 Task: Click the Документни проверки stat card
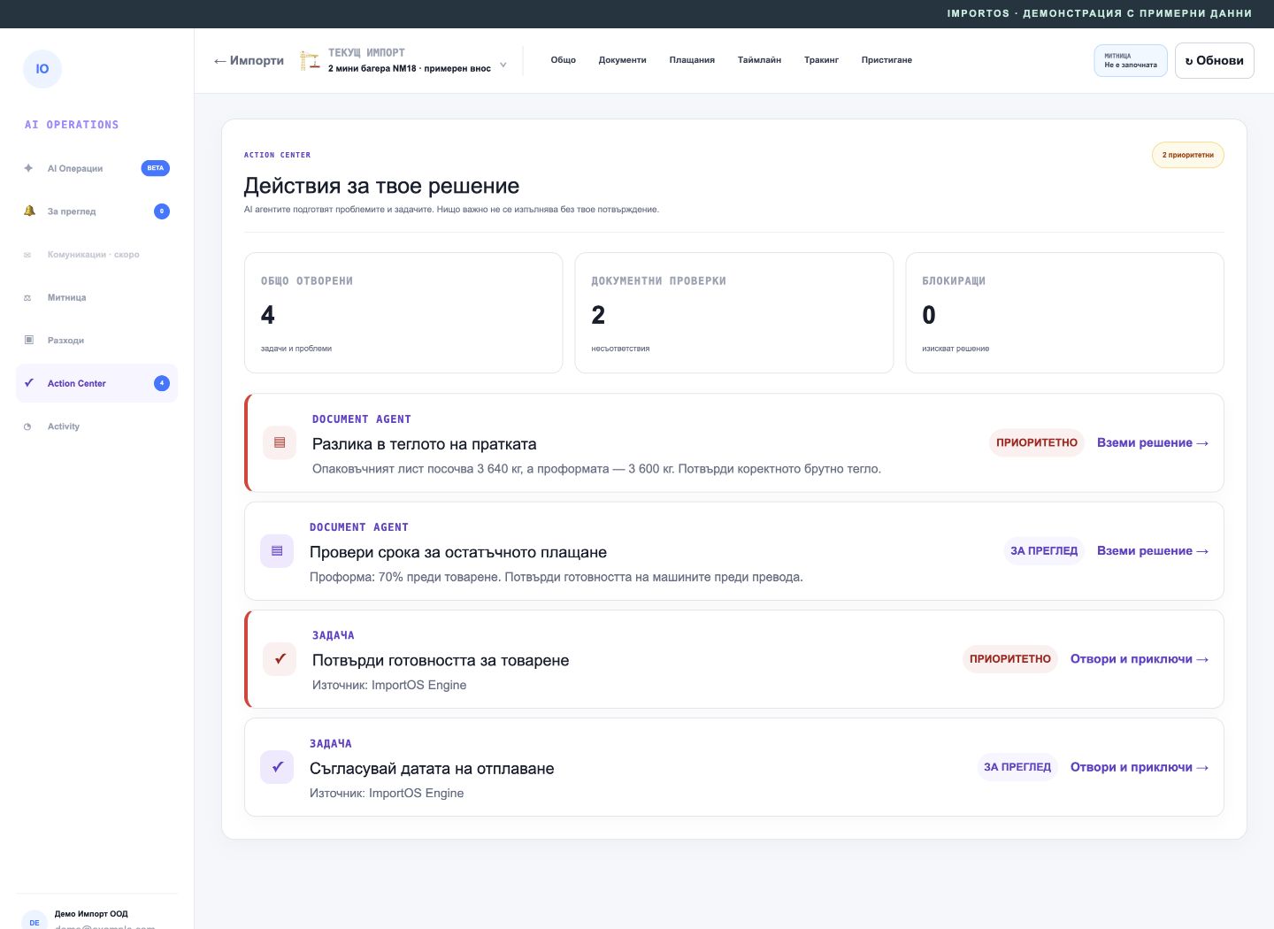click(x=734, y=312)
